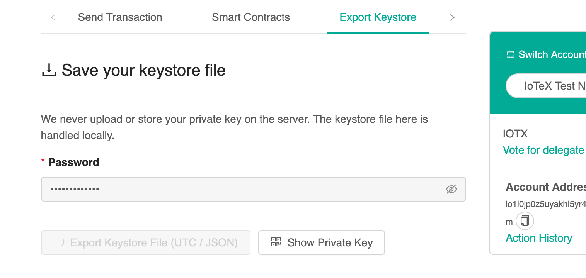
Task: Click the Switch Account text link
Action: tap(552, 54)
